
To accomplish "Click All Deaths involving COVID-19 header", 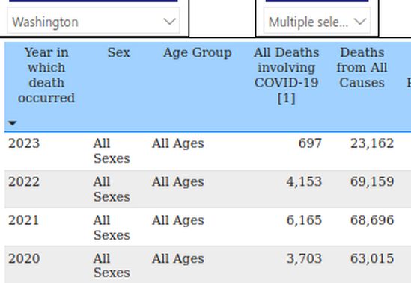I will point(286,75).
